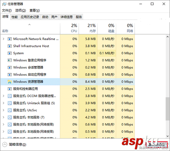Select the Windows 启动应用程序 row
170x151 pixels.
68,75
